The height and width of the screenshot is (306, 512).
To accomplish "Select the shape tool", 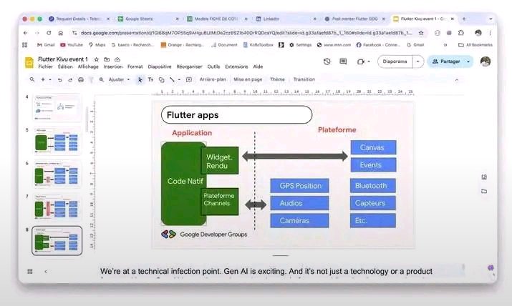I will [x=162, y=79].
